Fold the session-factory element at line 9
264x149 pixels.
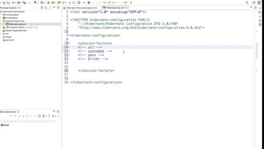(x=69, y=43)
